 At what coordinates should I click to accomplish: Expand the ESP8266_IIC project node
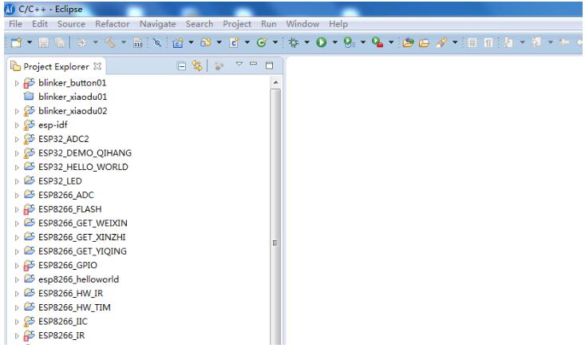point(17,322)
